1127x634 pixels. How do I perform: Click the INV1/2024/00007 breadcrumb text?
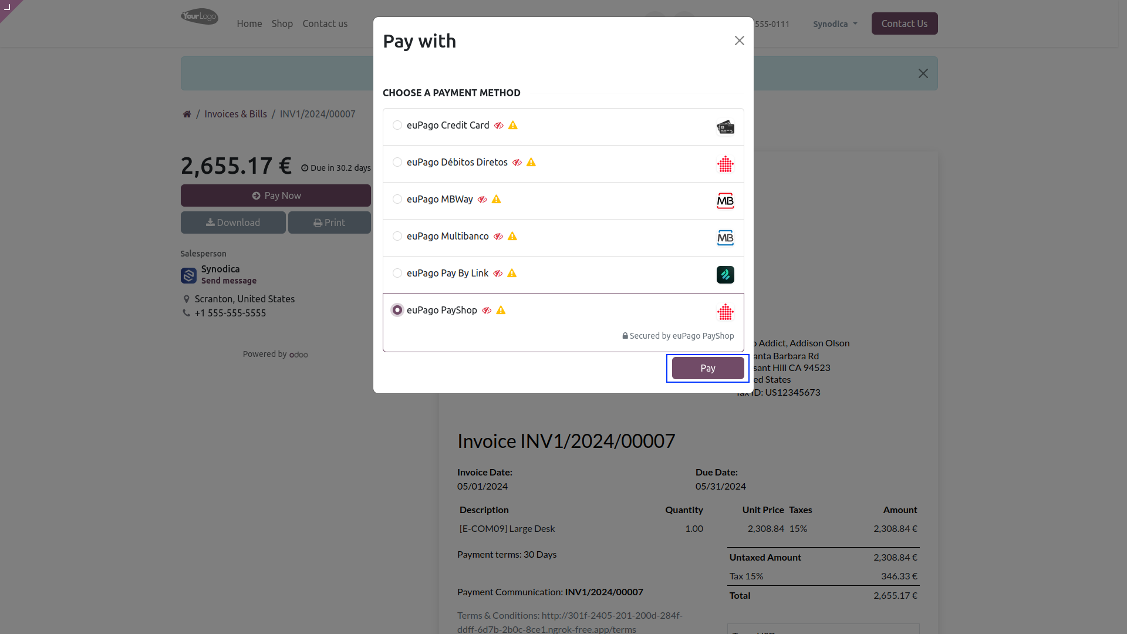(318, 114)
